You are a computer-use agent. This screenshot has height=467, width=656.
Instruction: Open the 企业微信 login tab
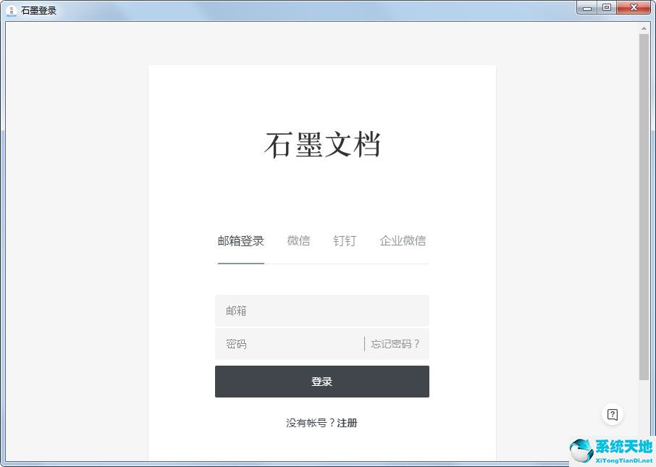403,240
